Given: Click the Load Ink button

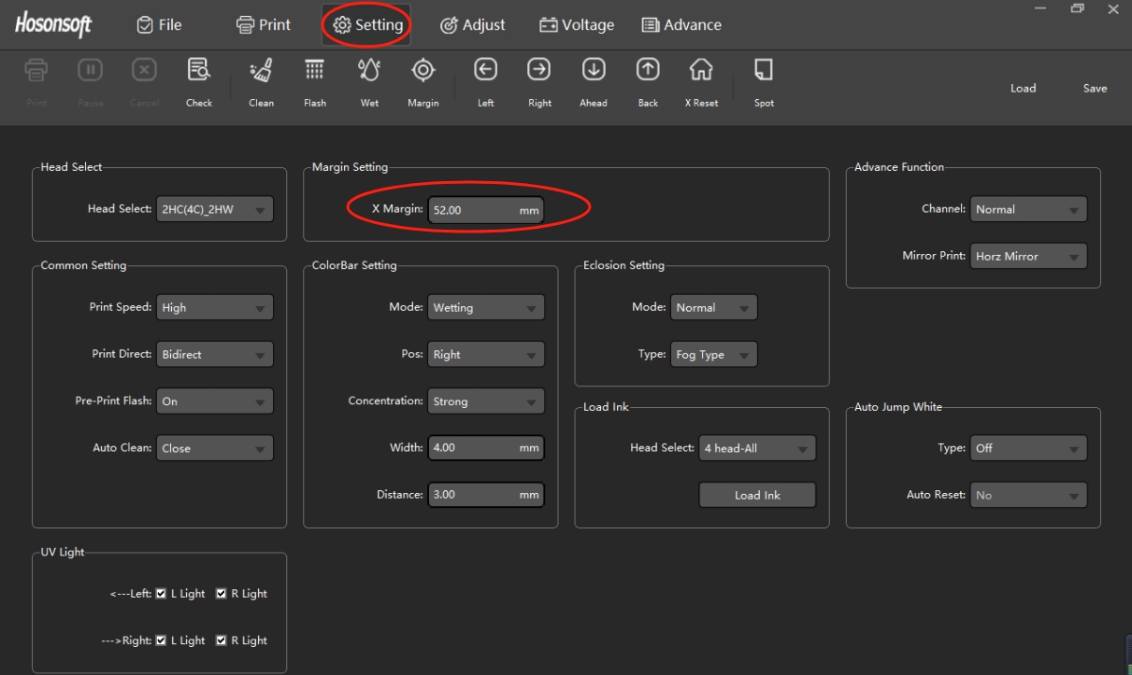Looking at the screenshot, I should [x=757, y=495].
